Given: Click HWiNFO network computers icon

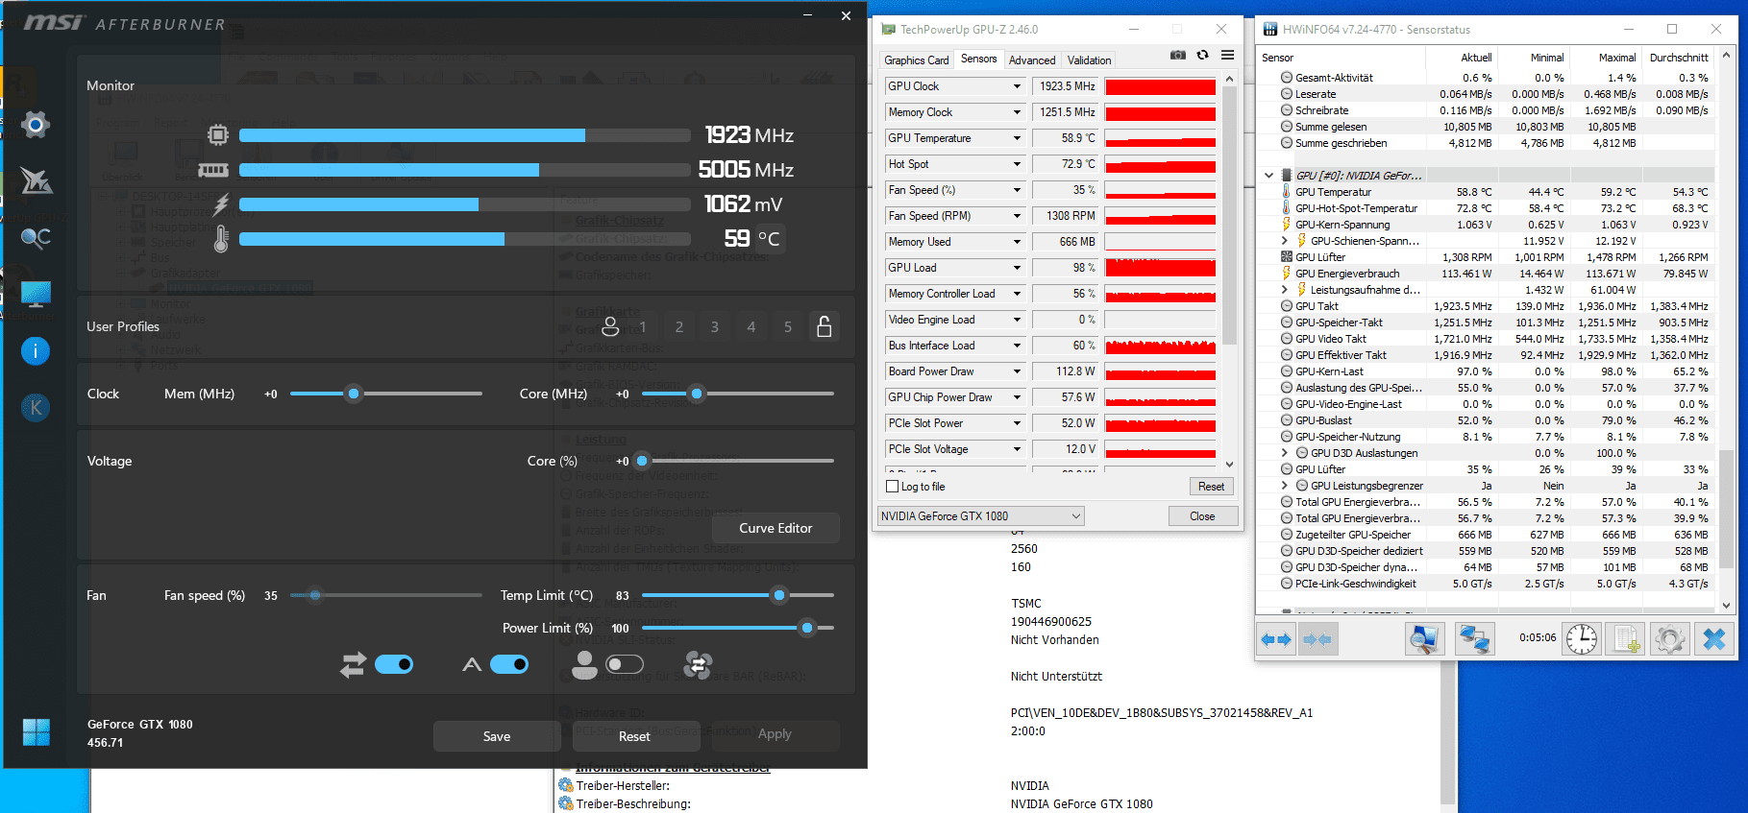Looking at the screenshot, I should click(x=1474, y=639).
